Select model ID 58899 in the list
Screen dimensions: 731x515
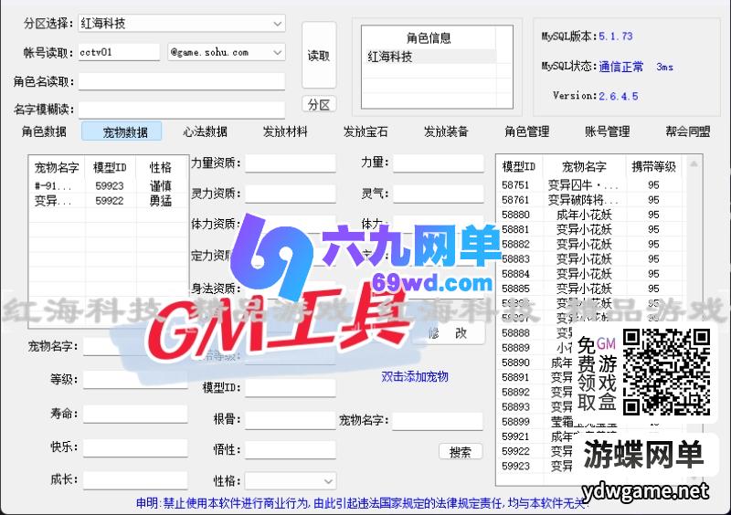click(x=515, y=422)
